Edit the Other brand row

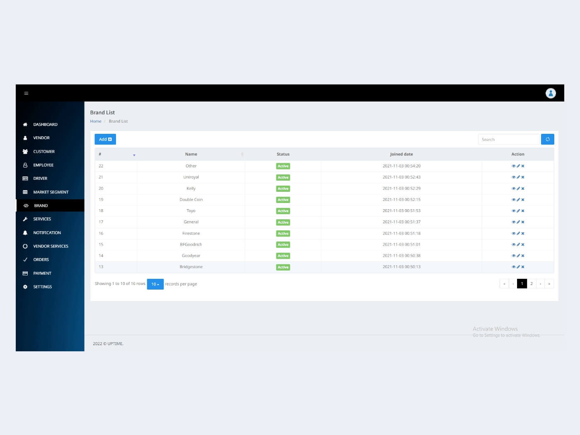pyautogui.click(x=518, y=166)
